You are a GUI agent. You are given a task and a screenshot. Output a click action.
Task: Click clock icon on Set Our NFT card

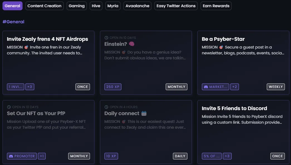coord(9,107)
